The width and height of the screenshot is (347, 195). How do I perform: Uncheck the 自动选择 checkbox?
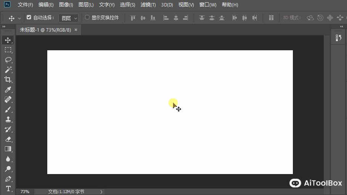[x=29, y=17]
